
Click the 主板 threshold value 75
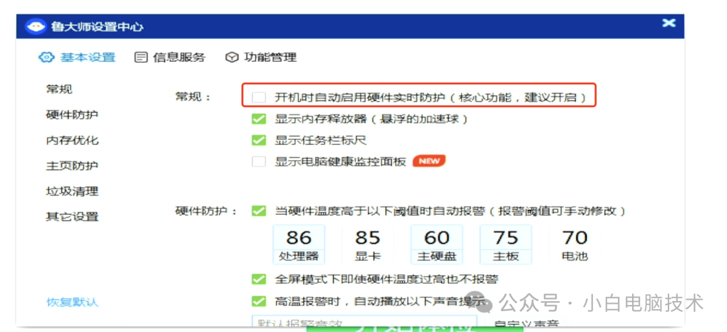click(x=506, y=238)
